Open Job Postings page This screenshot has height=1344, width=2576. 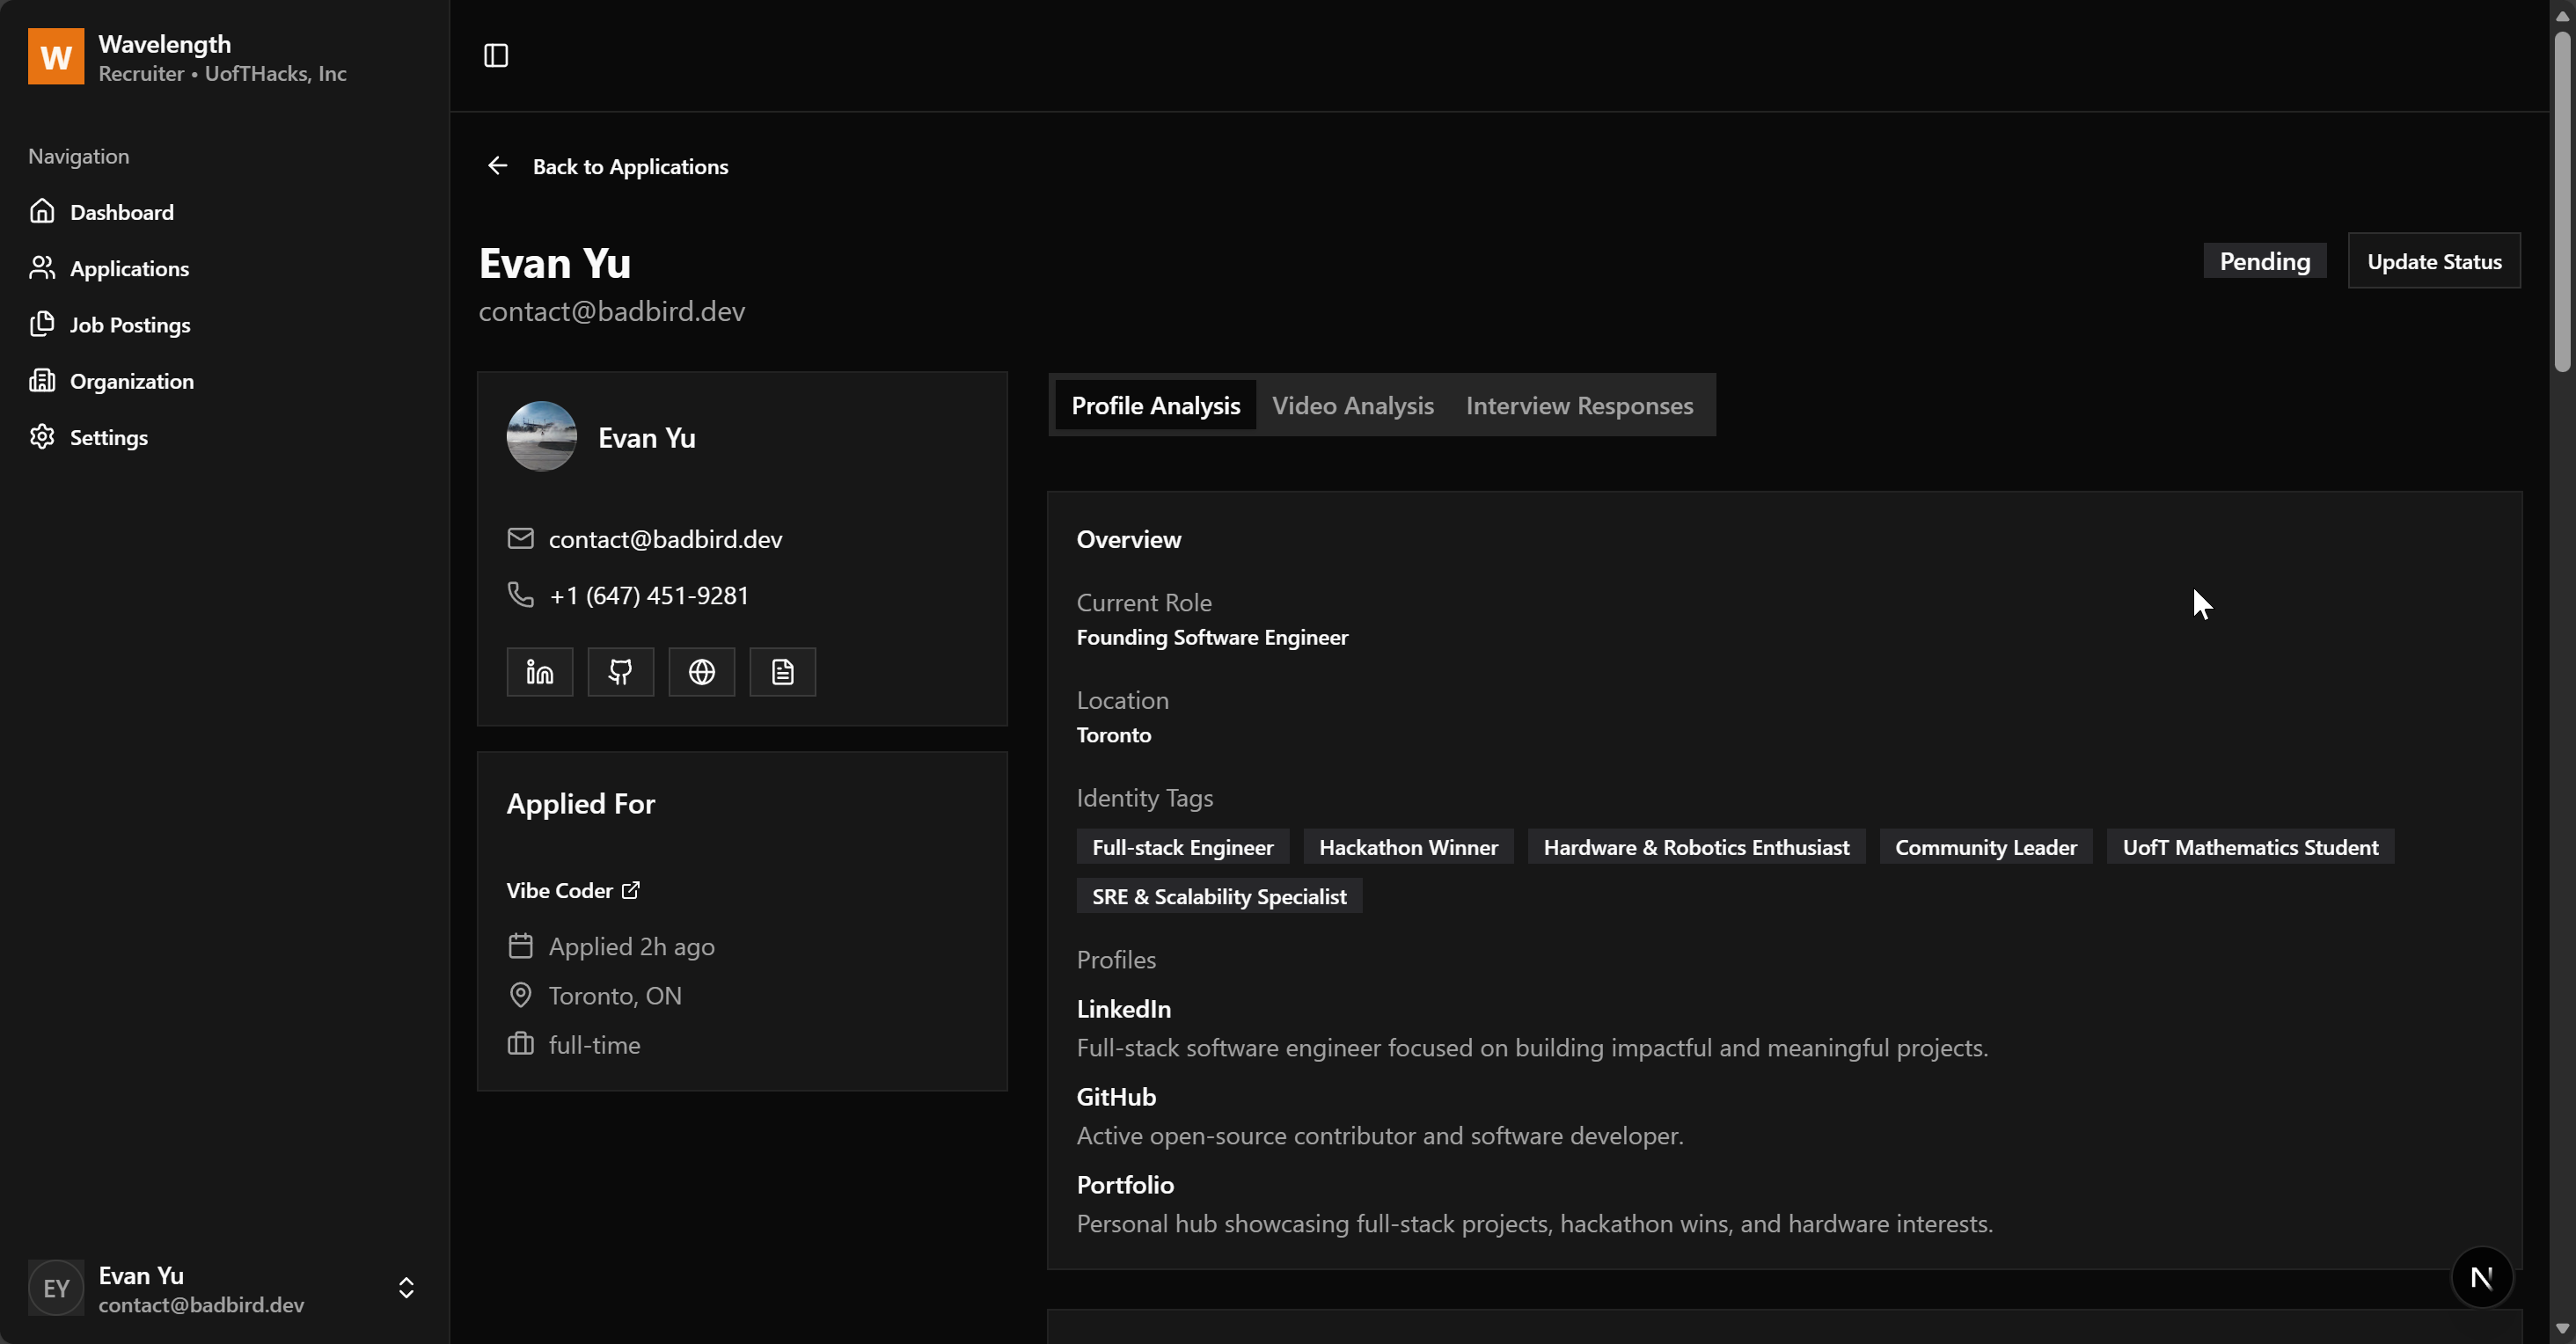click(129, 325)
